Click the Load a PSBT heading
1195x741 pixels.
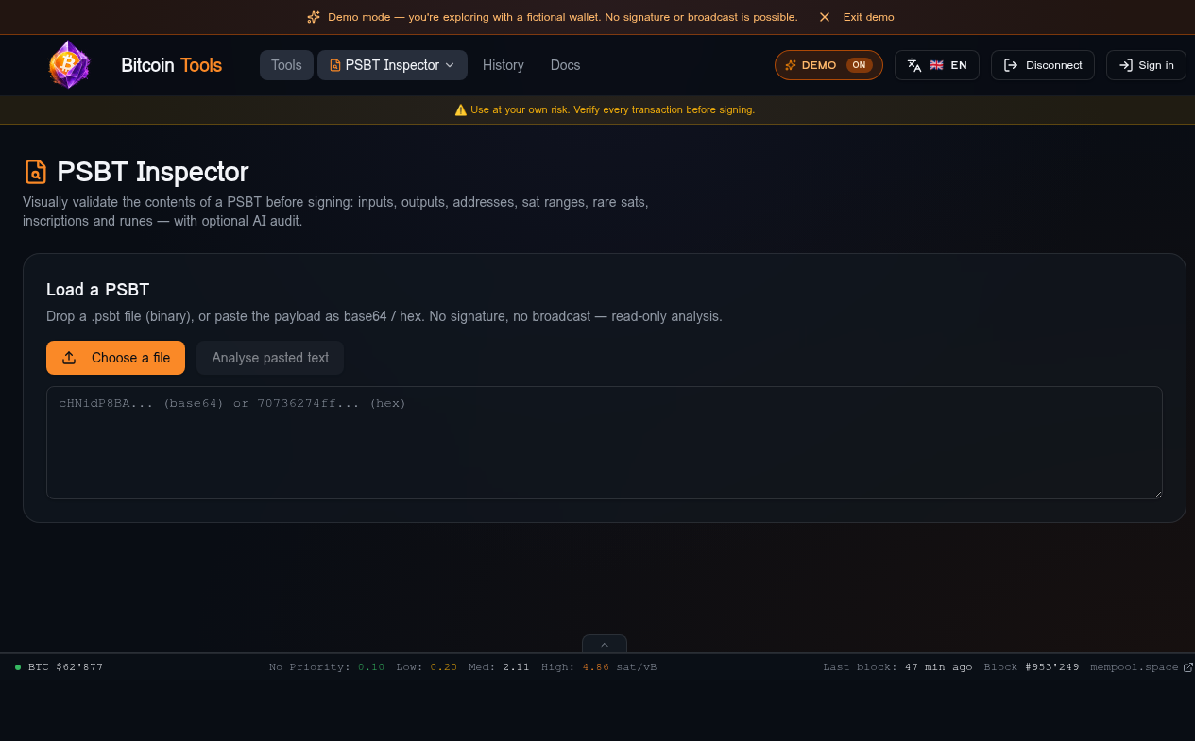click(97, 290)
